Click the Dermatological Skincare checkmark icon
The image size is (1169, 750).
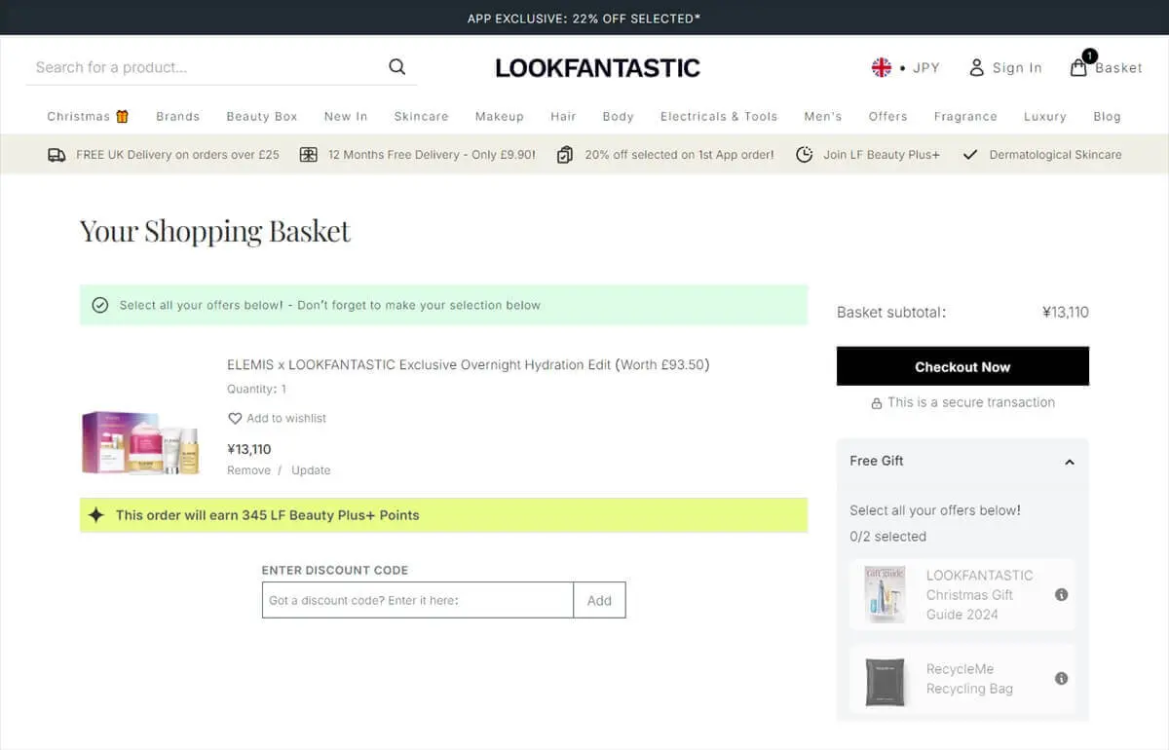click(969, 155)
